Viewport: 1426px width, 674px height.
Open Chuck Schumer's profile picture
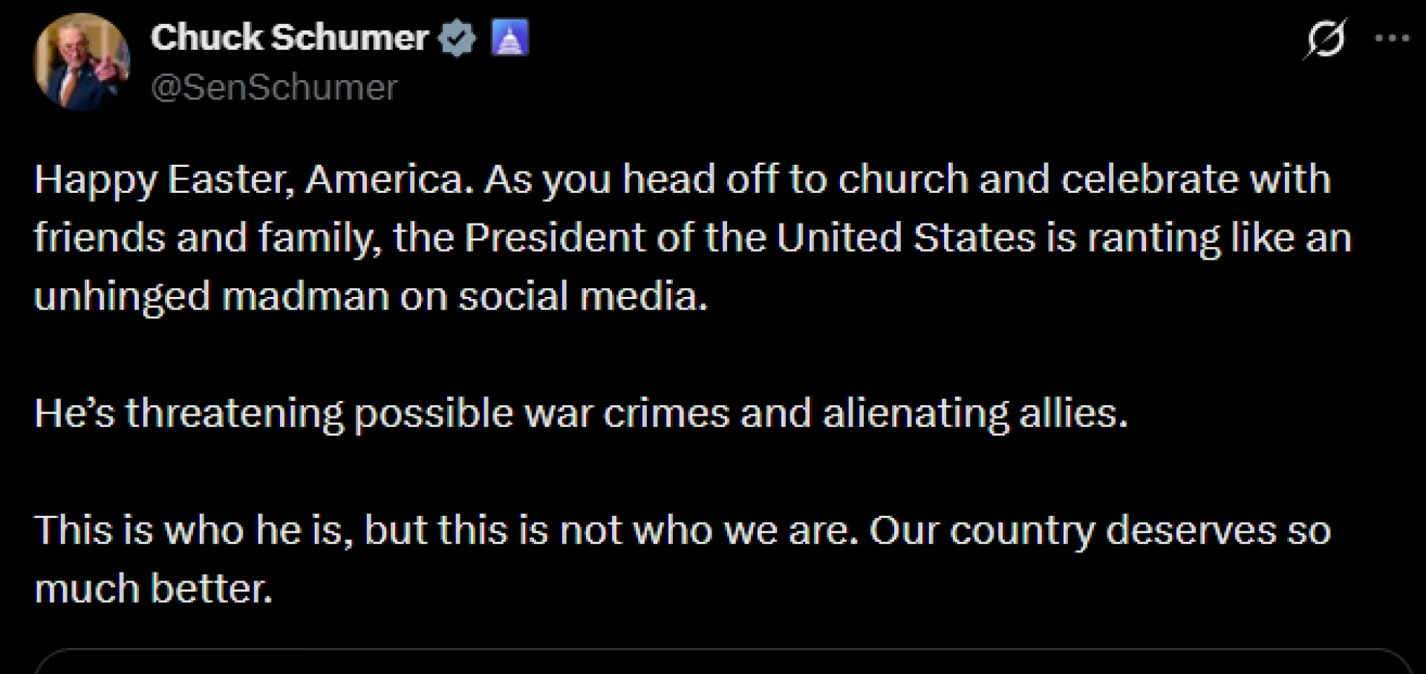point(82,61)
